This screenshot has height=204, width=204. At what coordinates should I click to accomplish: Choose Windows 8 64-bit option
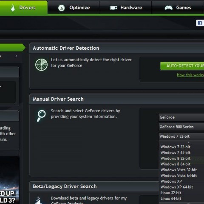(x=176, y=164)
